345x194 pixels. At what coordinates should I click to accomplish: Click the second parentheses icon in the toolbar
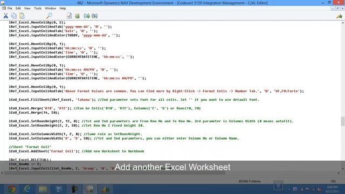point(95,16)
